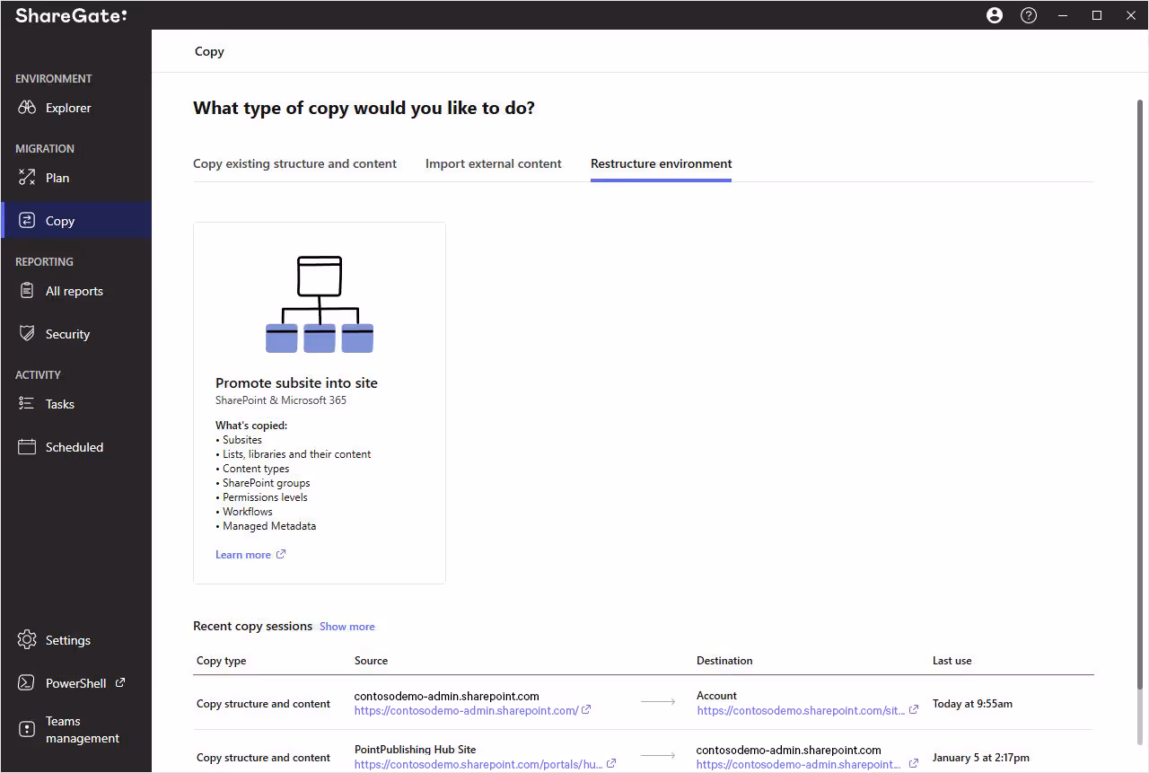
Task: Click external link icon after second destination URL
Action: (x=914, y=764)
